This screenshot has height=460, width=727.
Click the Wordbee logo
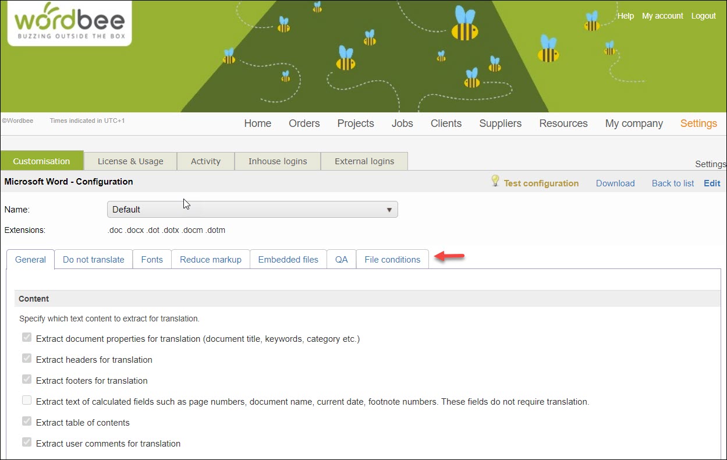click(x=69, y=23)
